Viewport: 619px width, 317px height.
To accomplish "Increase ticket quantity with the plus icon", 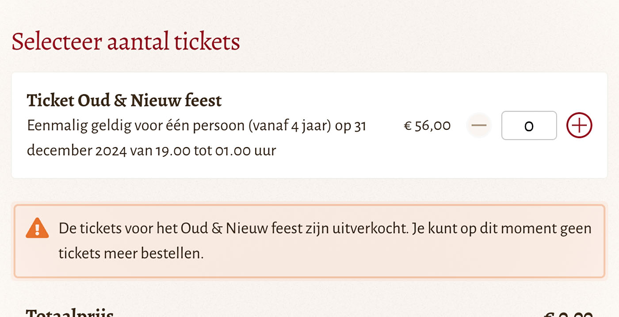I will point(579,125).
